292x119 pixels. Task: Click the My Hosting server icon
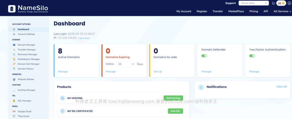coord(62,98)
